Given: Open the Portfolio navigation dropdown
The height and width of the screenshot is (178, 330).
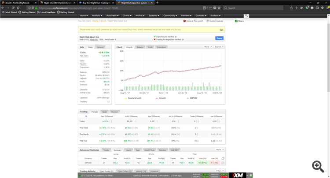Looking at the screenshot, I should tap(97, 15).
